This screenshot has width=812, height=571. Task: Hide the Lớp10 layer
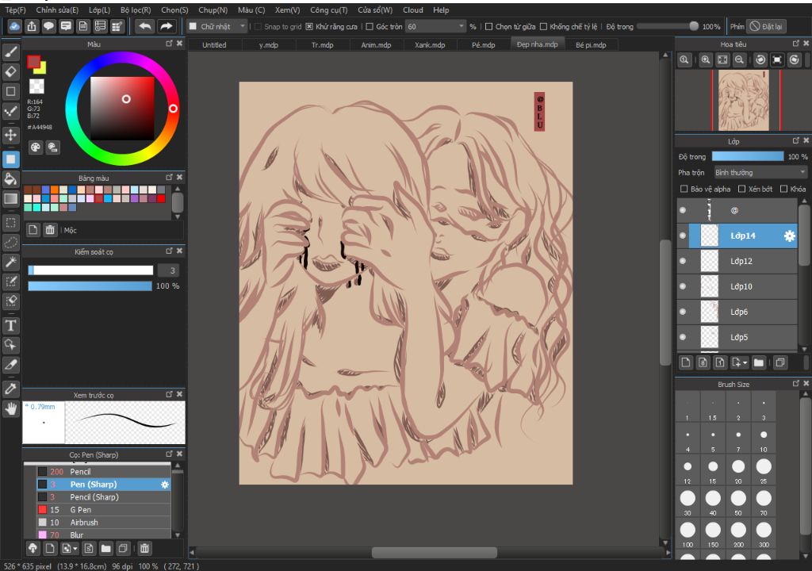click(683, 286)
